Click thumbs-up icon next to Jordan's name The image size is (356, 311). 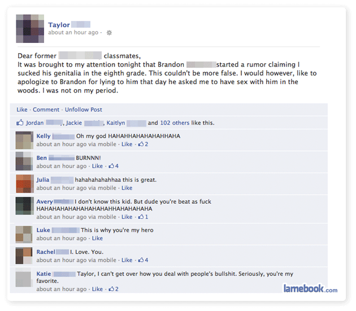[x=20, y=122]
